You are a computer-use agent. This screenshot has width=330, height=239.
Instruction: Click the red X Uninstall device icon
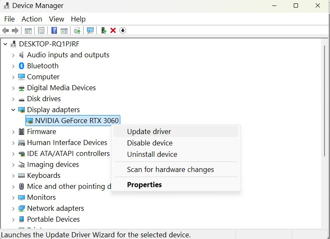113,30
